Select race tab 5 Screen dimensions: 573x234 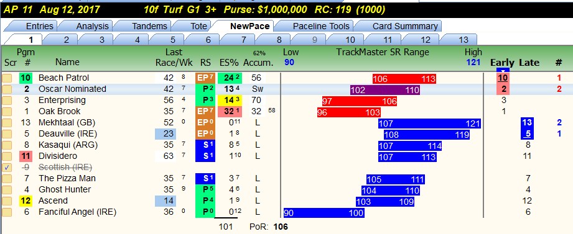coord(172,40)
